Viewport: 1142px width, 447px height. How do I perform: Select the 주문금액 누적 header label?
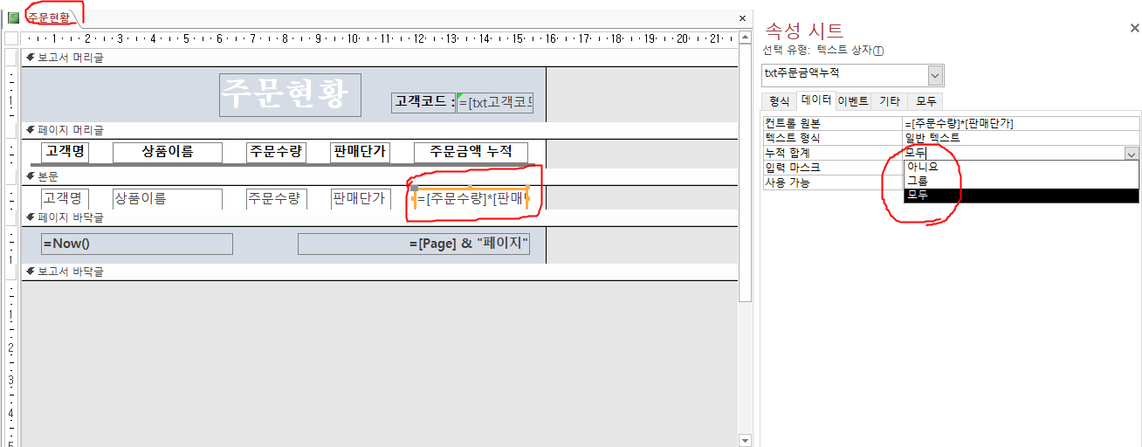(x=471, y=152)
